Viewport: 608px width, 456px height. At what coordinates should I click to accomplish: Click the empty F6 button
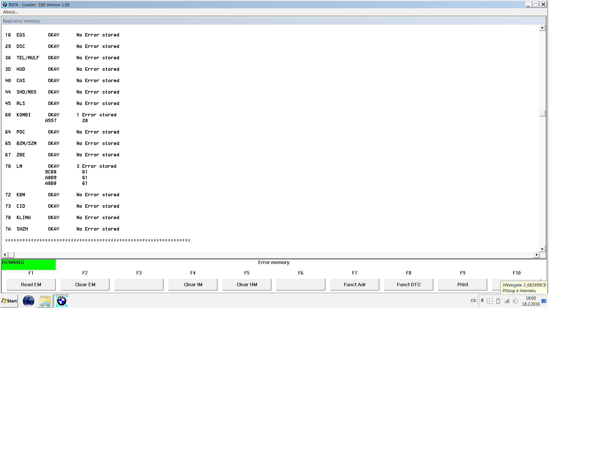coord(301,285)
